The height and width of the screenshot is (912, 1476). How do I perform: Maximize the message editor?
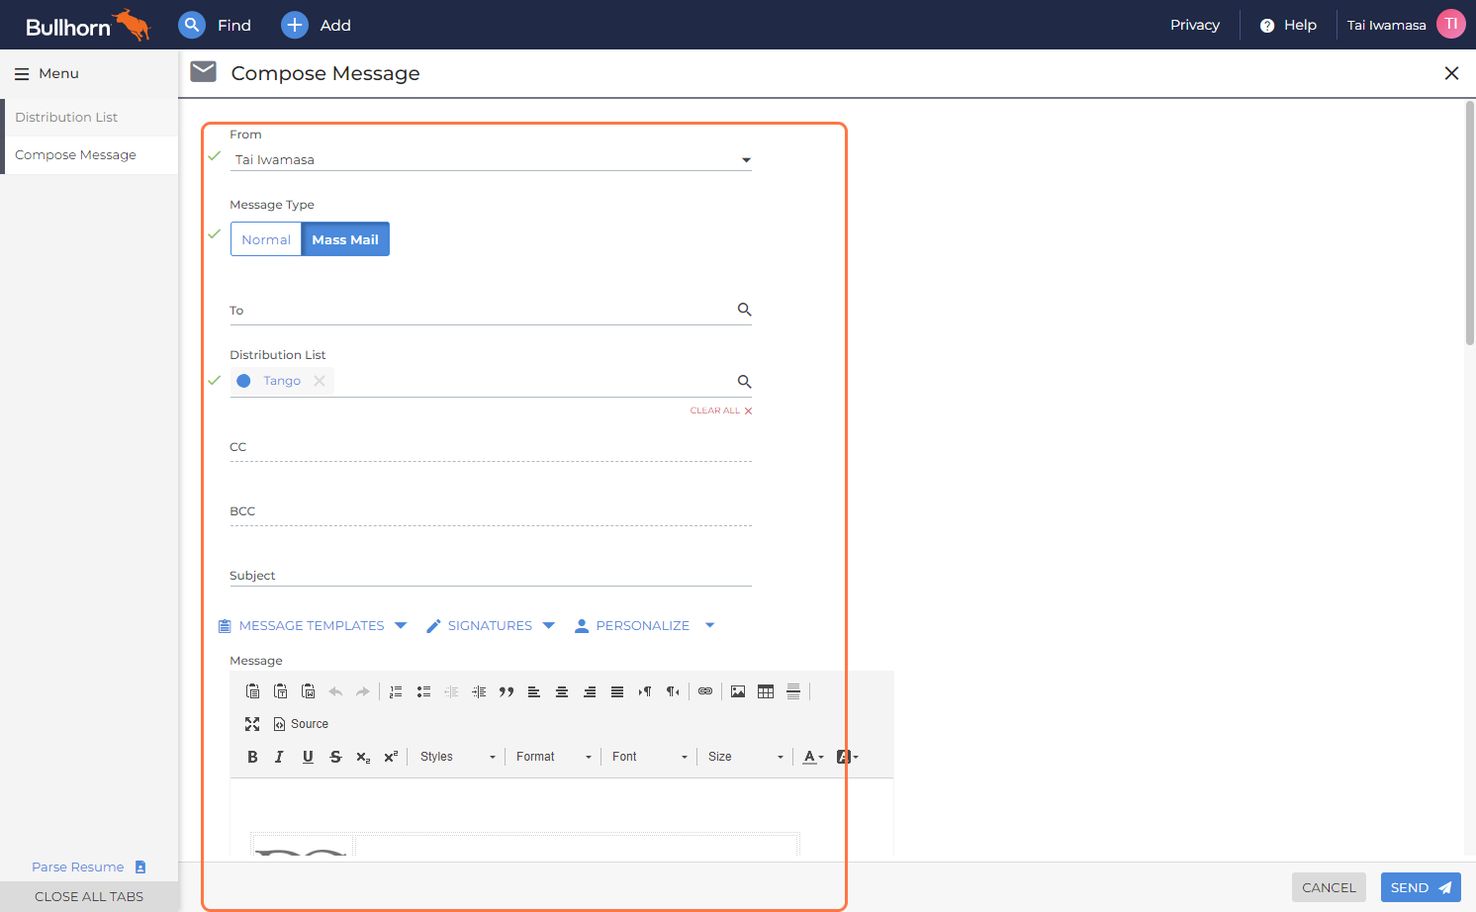tap(252, 724)
